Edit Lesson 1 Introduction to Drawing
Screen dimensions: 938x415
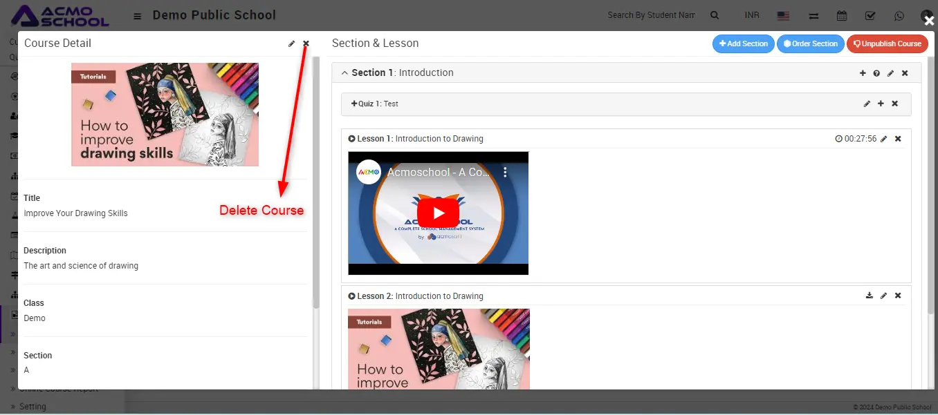pos(883,139)
